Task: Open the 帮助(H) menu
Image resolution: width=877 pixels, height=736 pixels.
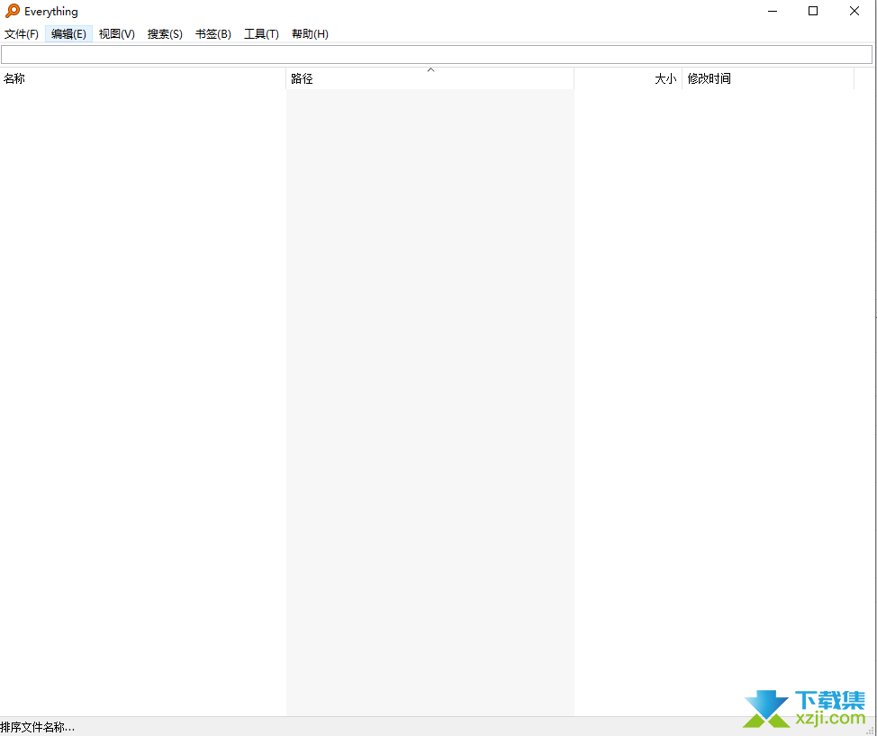Action: (x=310, y=34)
